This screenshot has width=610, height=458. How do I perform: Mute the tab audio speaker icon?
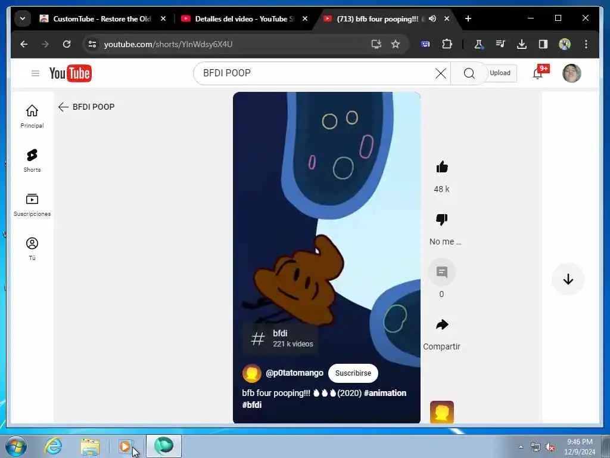point(432,18)
